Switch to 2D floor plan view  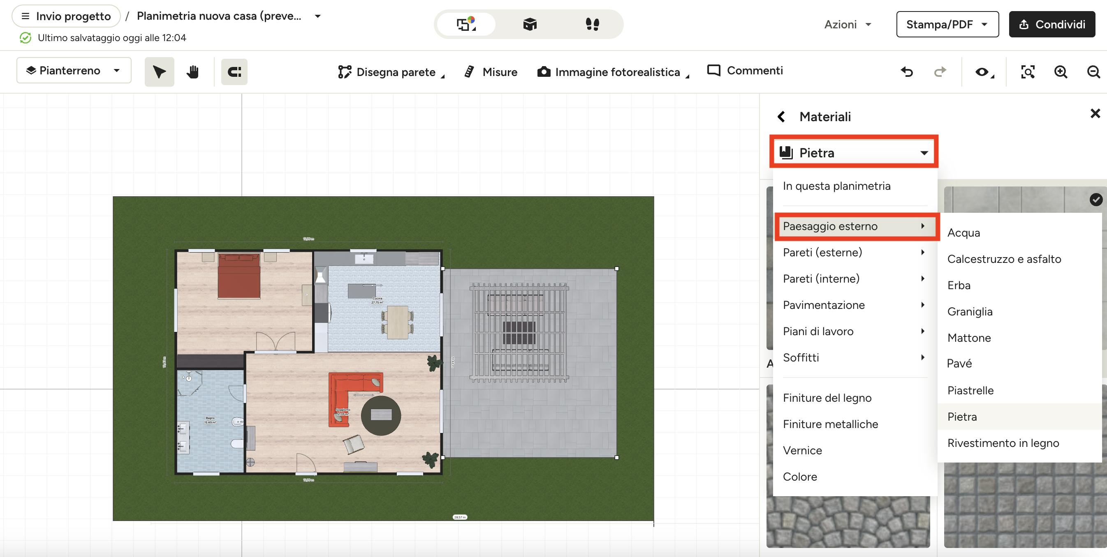466,24
